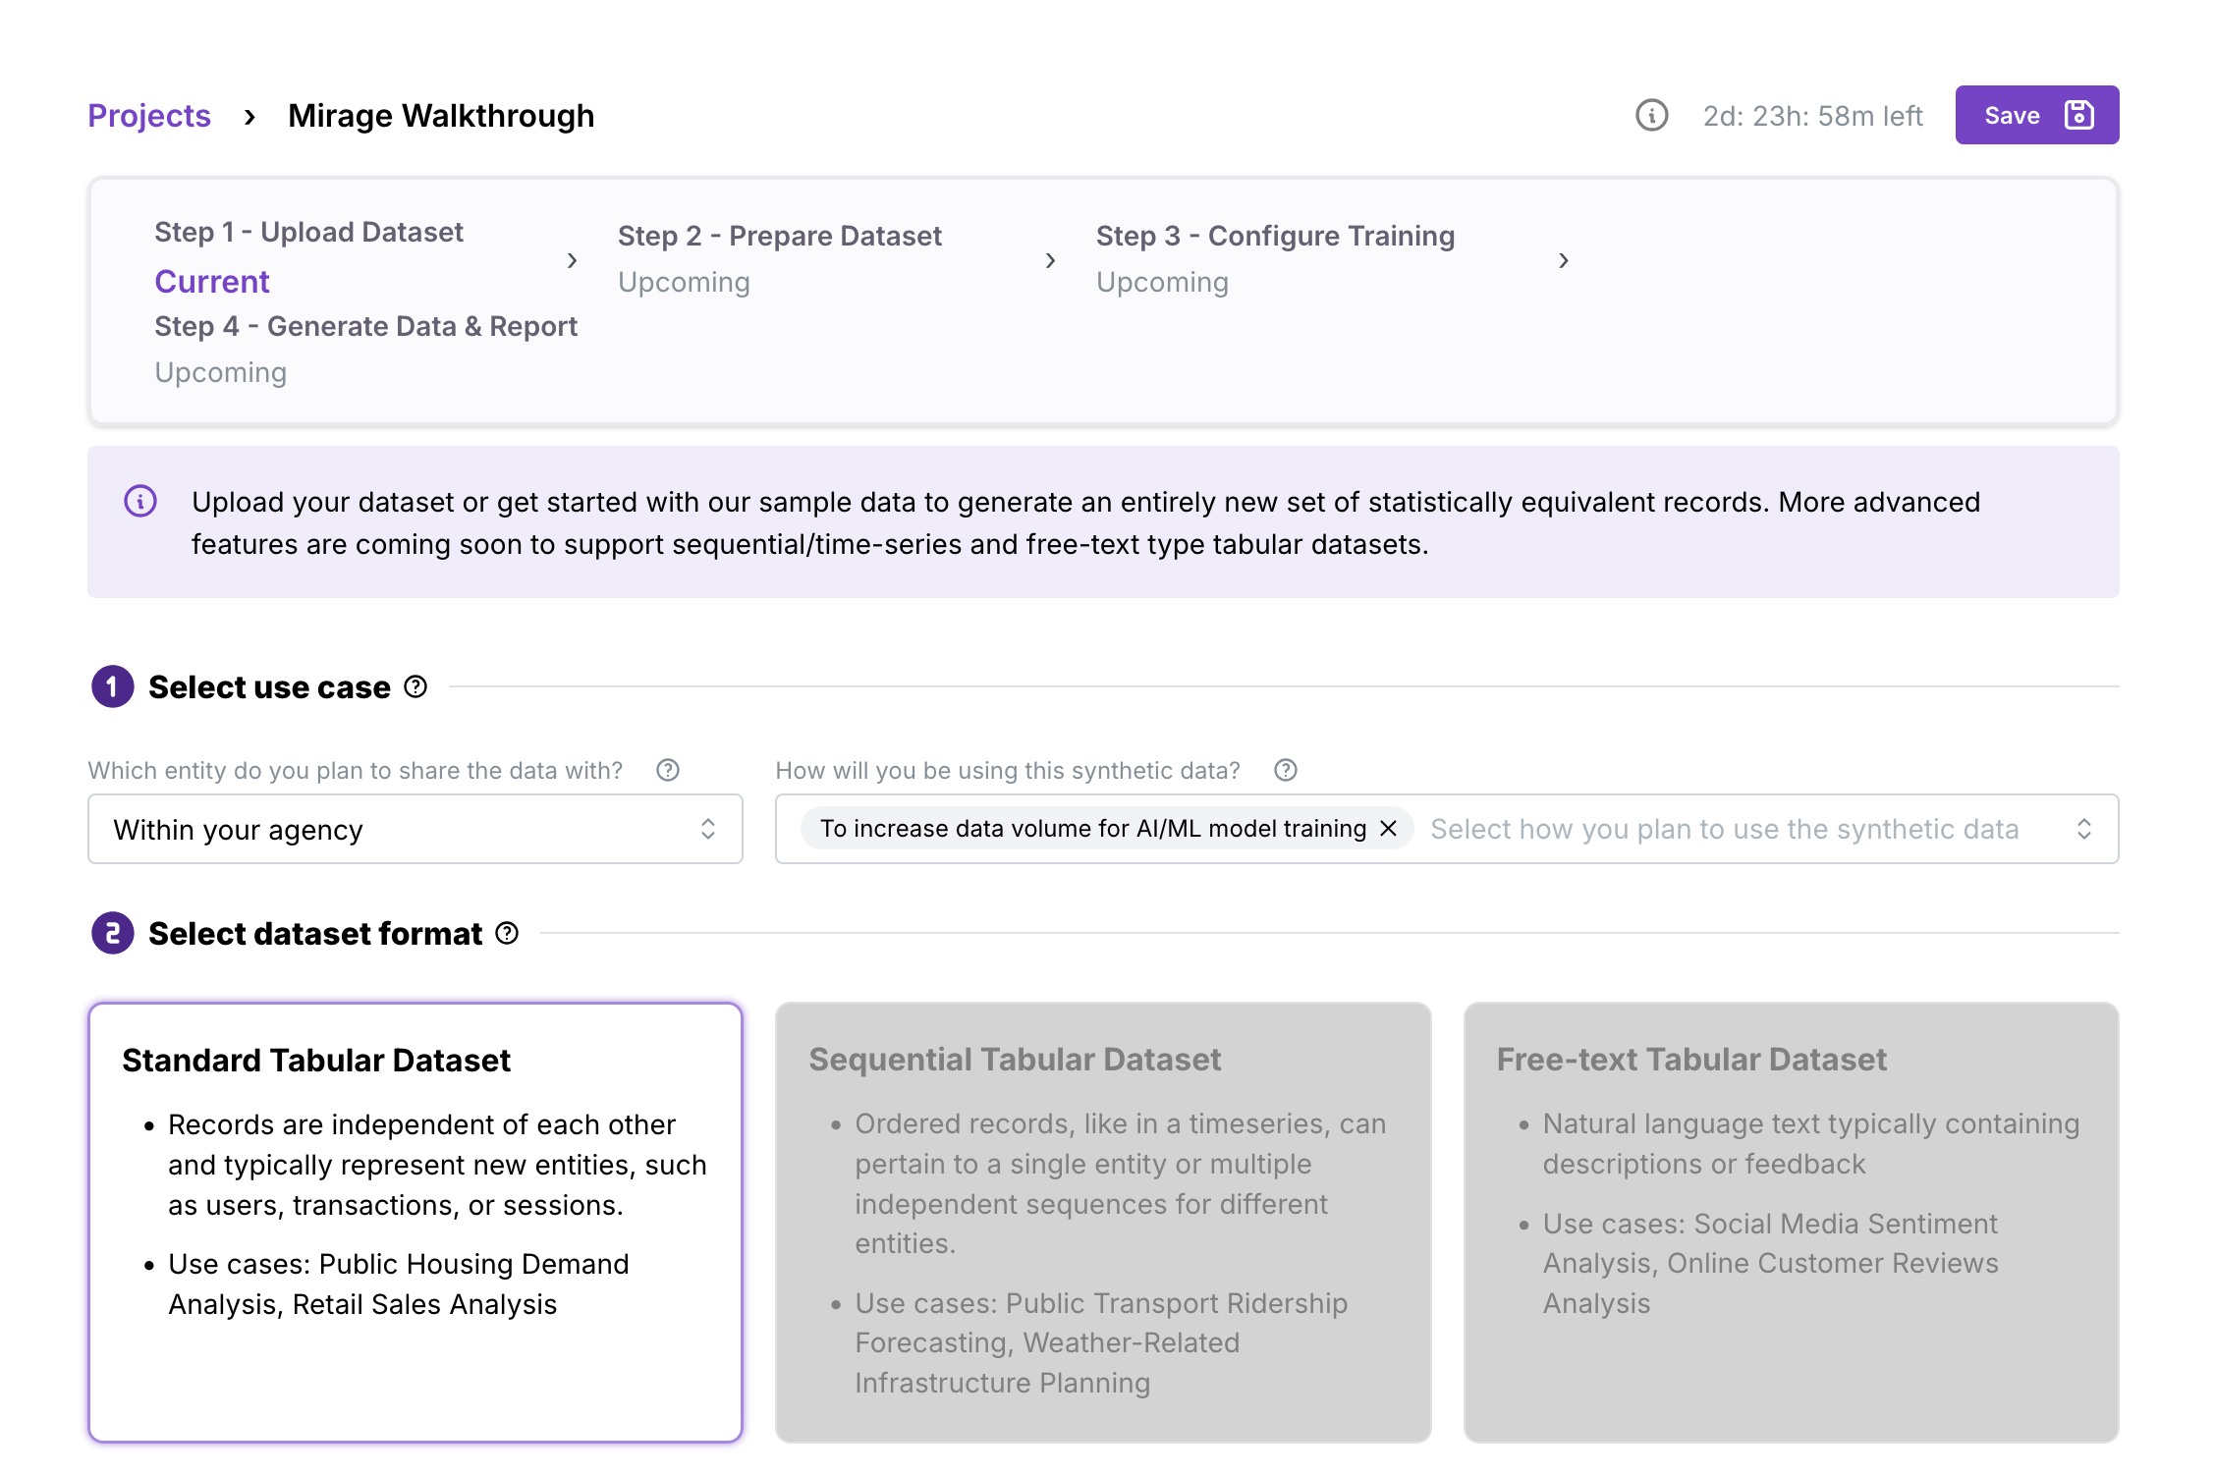Go to Step 2 - Prepare Dataset
This screenshot has height=1475, width=2214.
[779, 236]
